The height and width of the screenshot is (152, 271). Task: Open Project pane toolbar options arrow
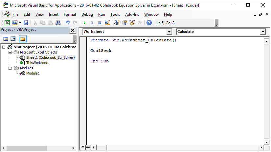(x=75, y=39)
